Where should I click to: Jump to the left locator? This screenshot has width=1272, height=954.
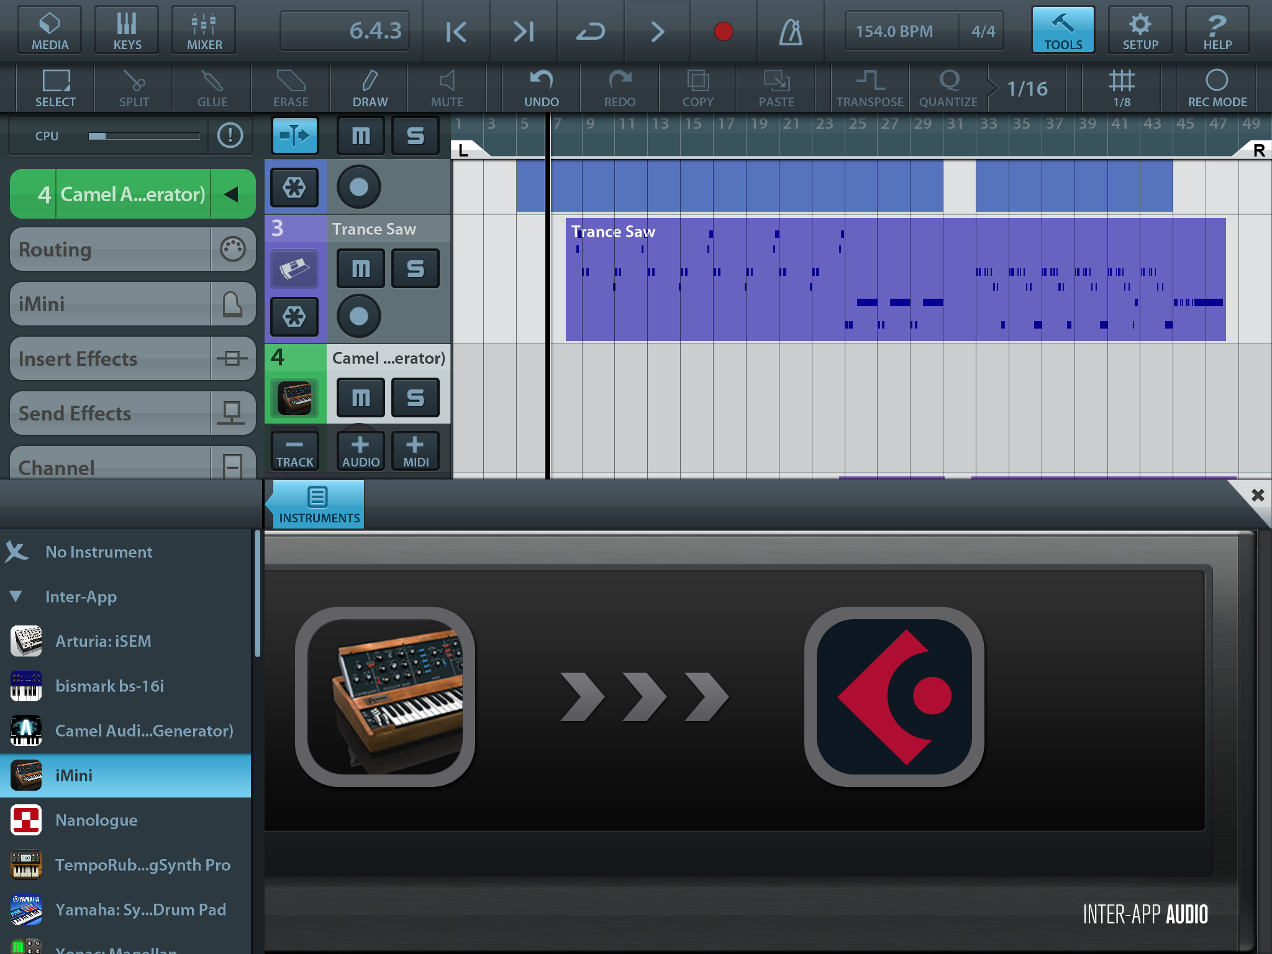point(456,31)
